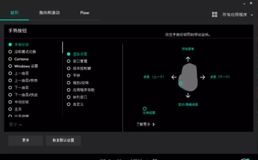The width and height of the screenshot is (258, 160).
Task: Click the 桌面(下一个) gesture label
Action: point(220,77)
